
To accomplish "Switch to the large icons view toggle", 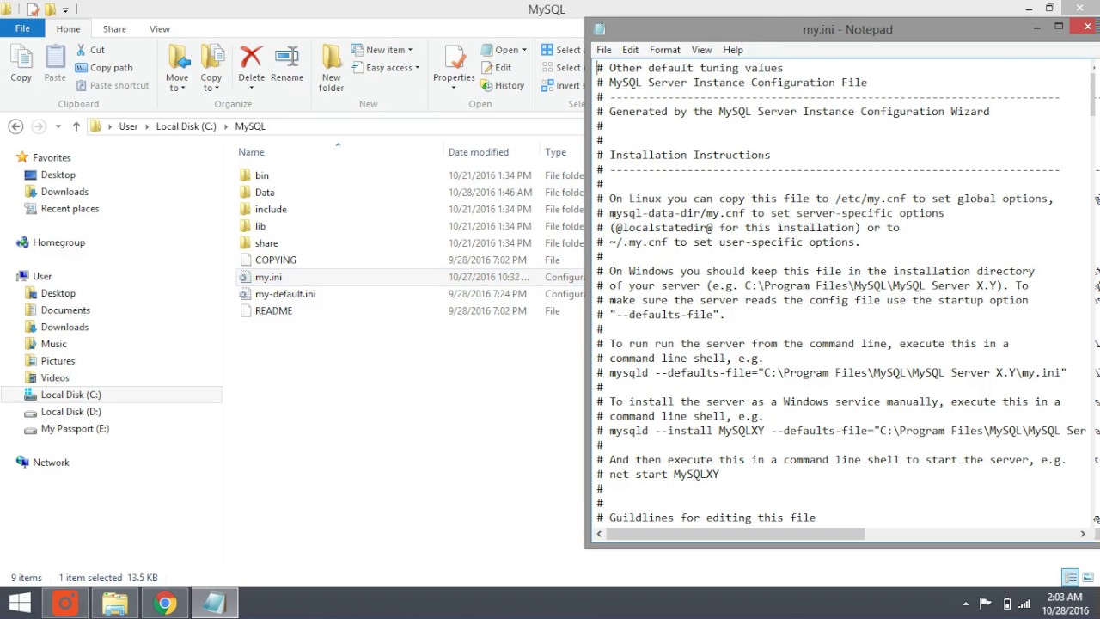I will tap(1088, 577).
